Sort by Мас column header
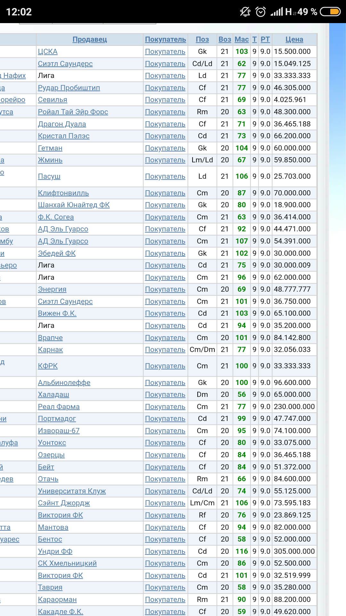The width and height of the screenshot is (346, 616). [242, 39]
